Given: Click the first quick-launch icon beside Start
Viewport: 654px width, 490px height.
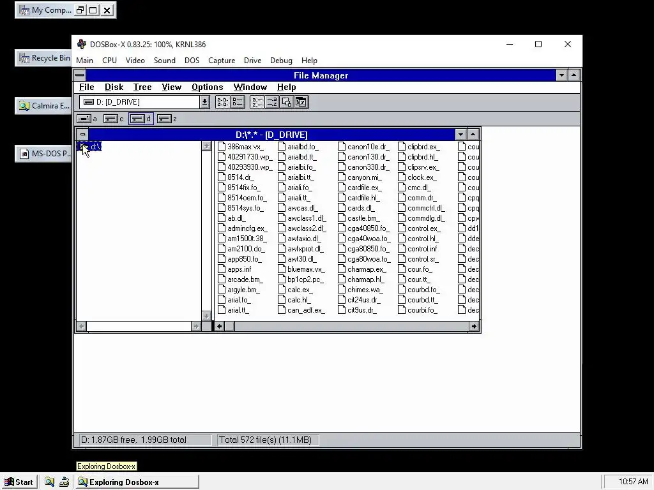Looking at the screenshot, I should pos(49,482).
